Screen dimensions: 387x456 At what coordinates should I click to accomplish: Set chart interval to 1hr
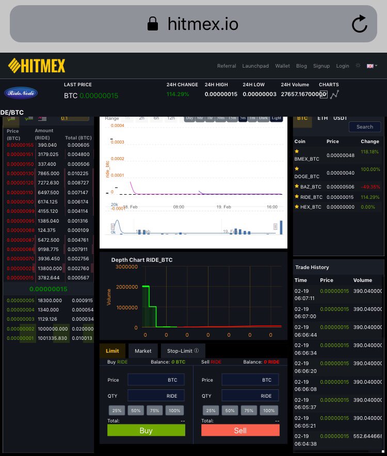point(210,119)
